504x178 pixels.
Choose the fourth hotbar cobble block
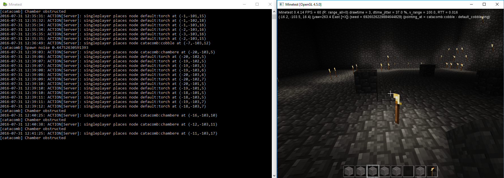click(x=385, y=171)
